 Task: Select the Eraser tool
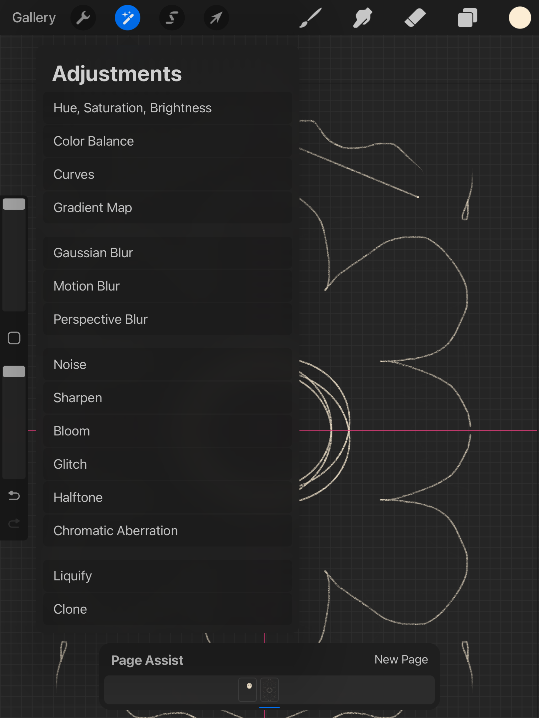(415, 18)
